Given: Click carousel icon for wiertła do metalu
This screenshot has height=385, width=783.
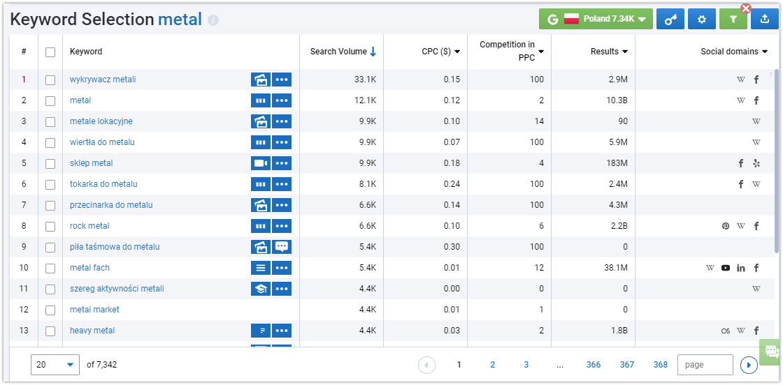Looking at the screenshot, I should (261, 142).
